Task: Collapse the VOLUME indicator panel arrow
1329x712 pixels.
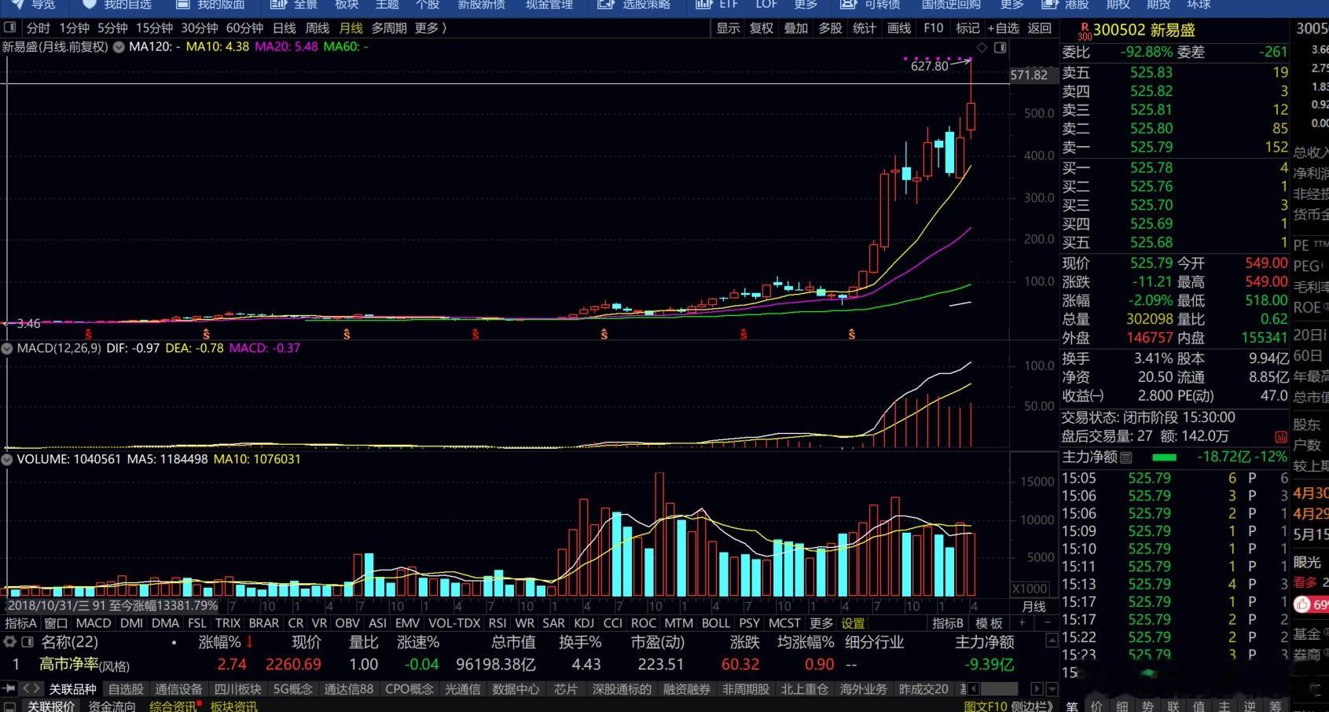Action: 9,459
